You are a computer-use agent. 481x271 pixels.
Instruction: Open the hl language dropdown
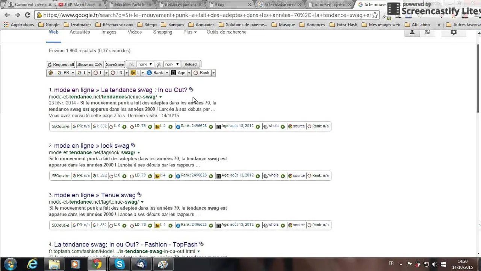point(145,64)
